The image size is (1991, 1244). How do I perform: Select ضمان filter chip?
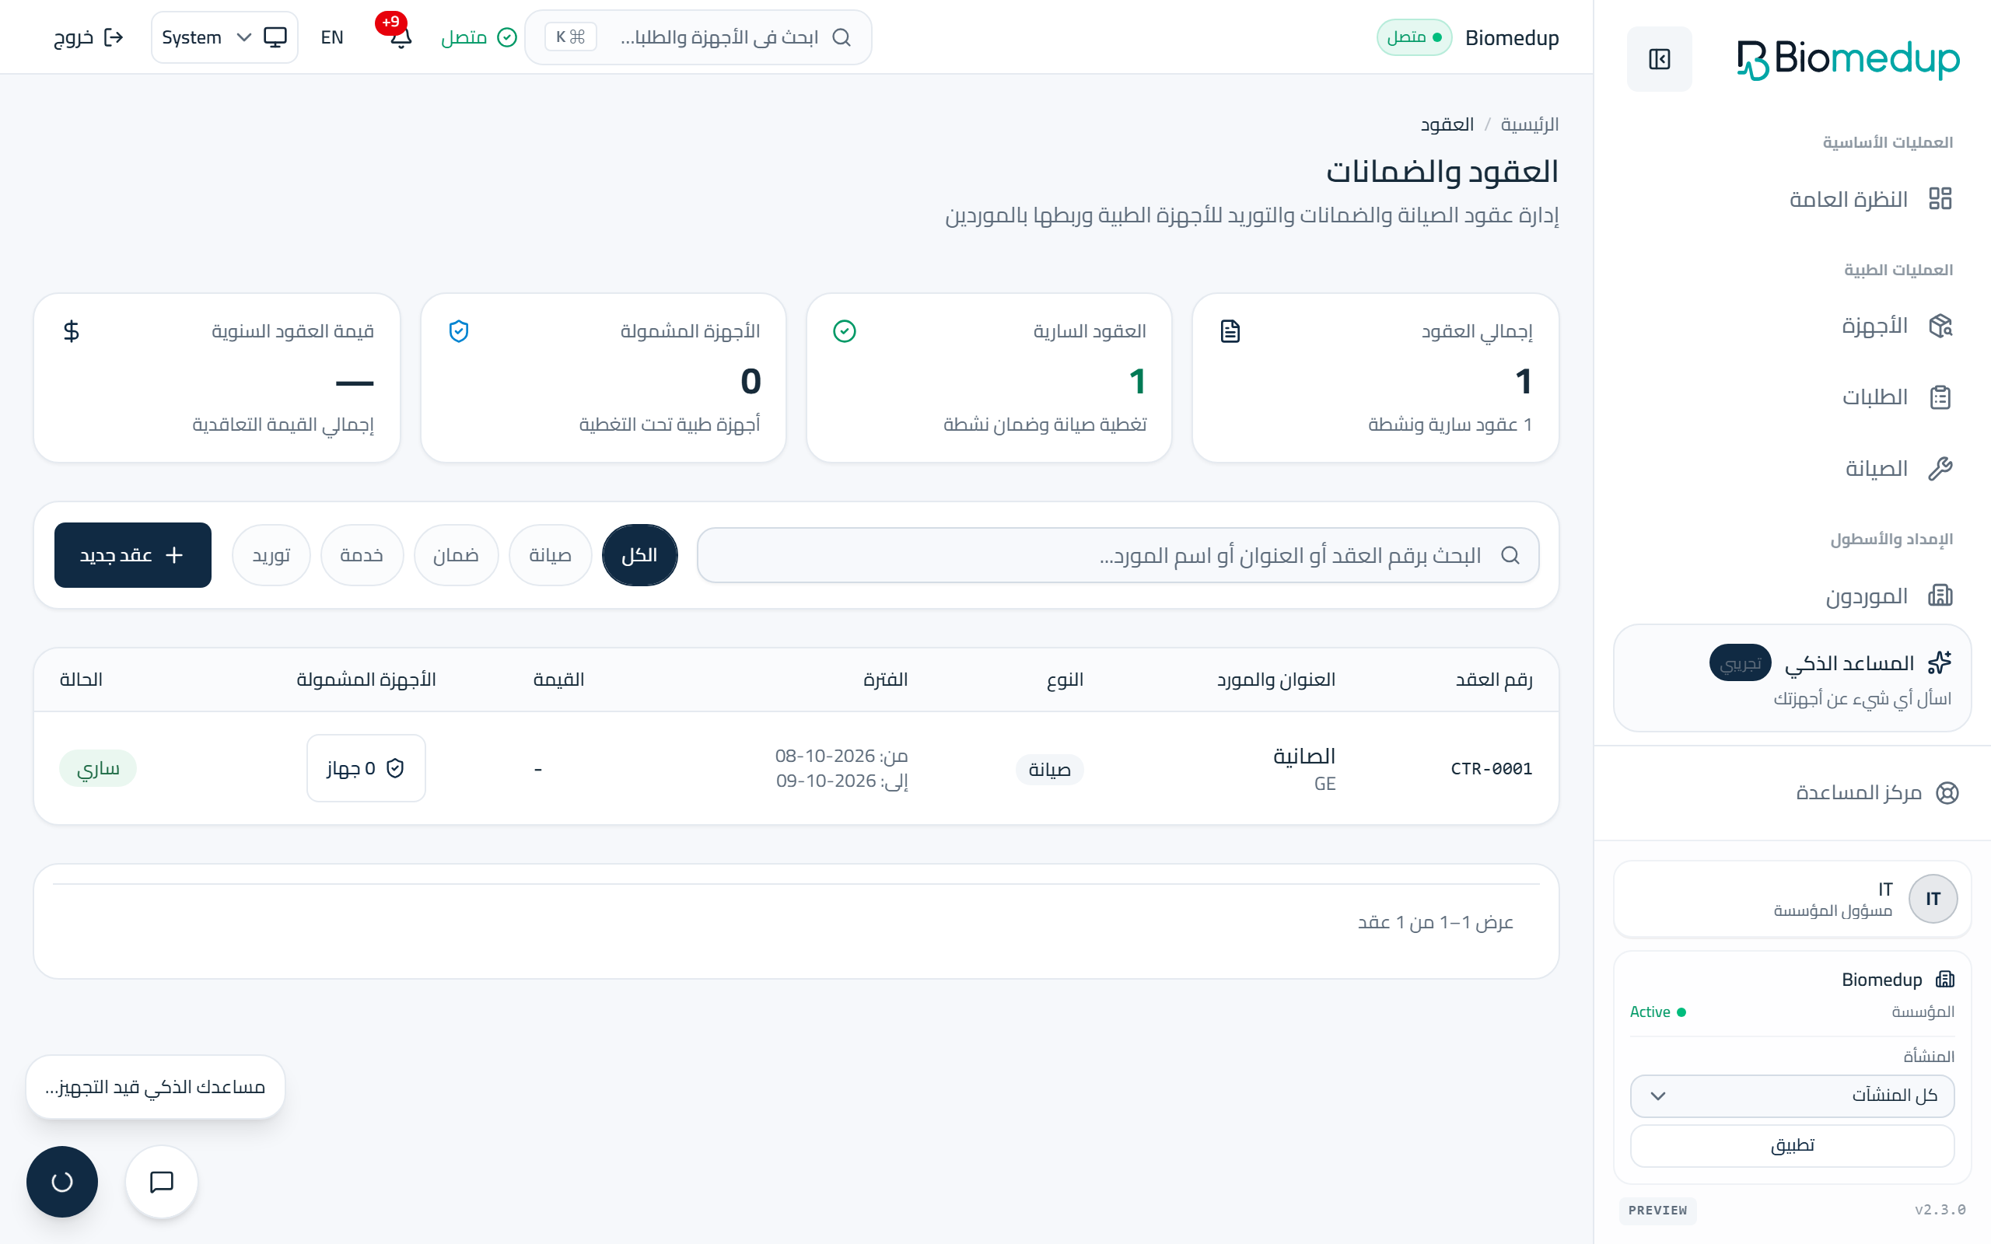pyautogui.click(x=456, y=555)
